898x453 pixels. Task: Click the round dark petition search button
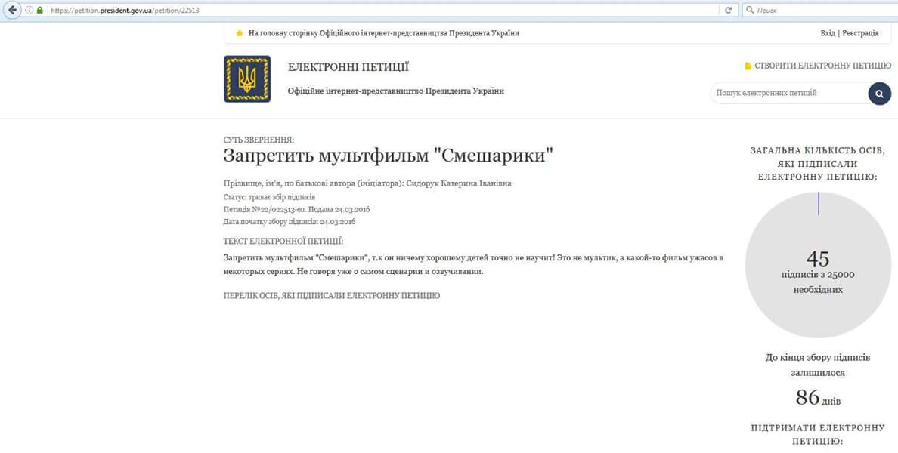point(880,93)
